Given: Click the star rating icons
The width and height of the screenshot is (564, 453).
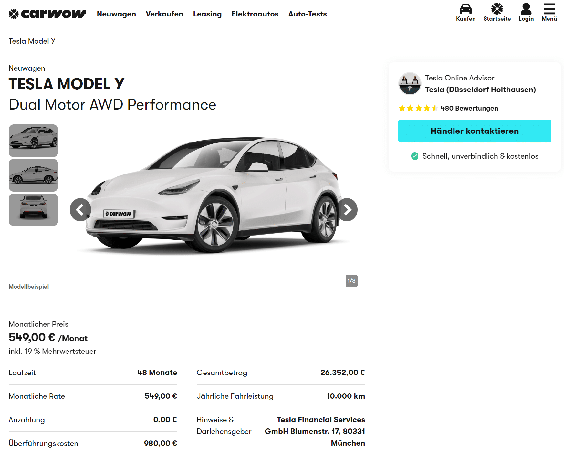Looking at the screenshot, I should point(418,108).
